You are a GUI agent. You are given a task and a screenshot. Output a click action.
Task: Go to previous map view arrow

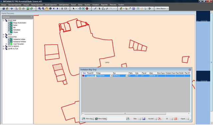54,9
